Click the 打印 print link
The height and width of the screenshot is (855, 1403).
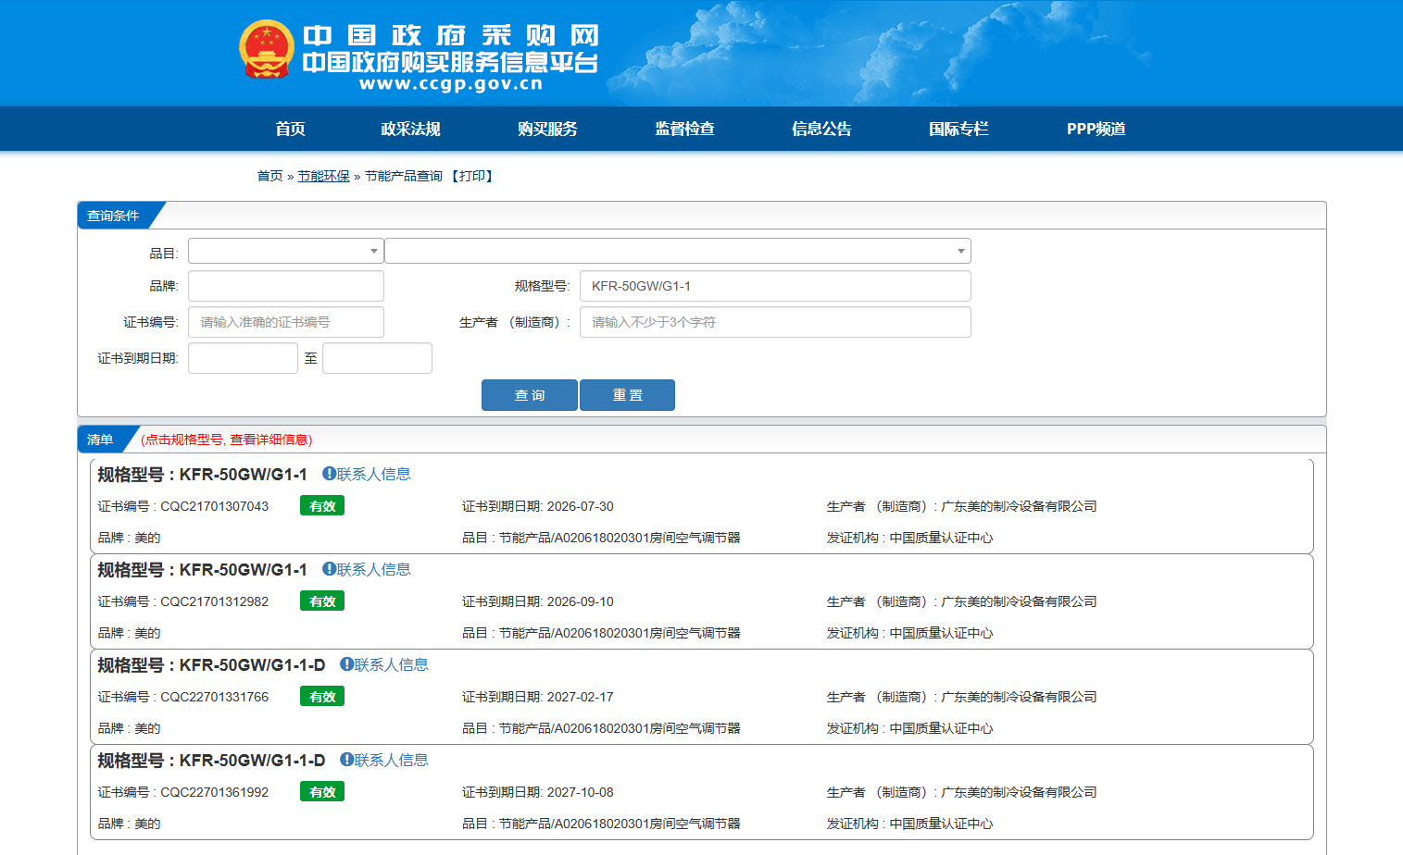[472, 176]
